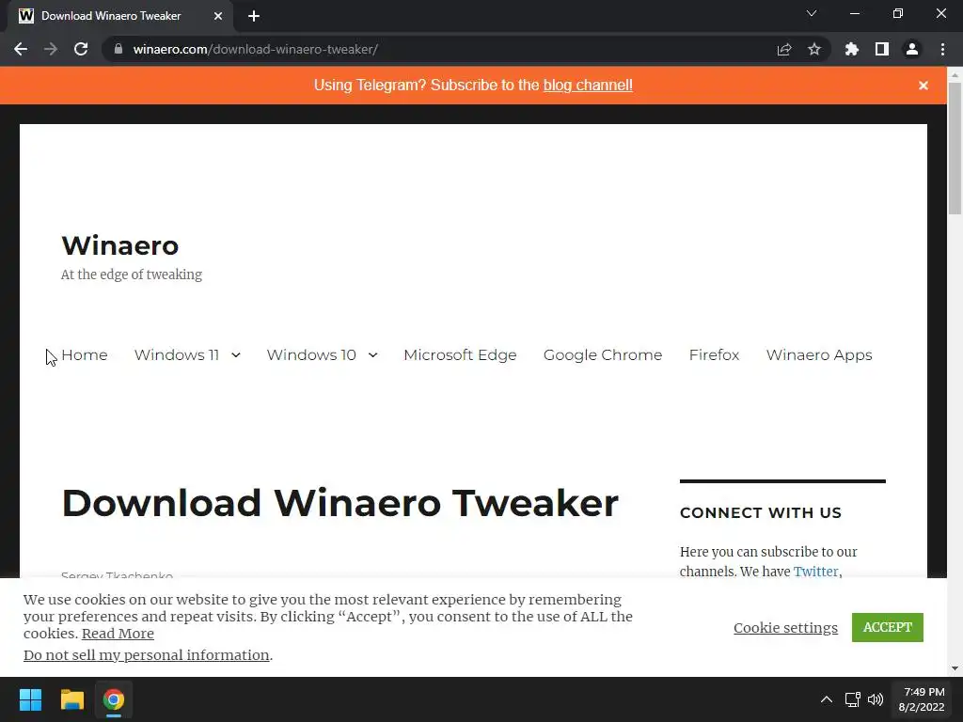Open the Firefox menu item
Viewport: 963px width, 722px height.
(x=714, y=354)
